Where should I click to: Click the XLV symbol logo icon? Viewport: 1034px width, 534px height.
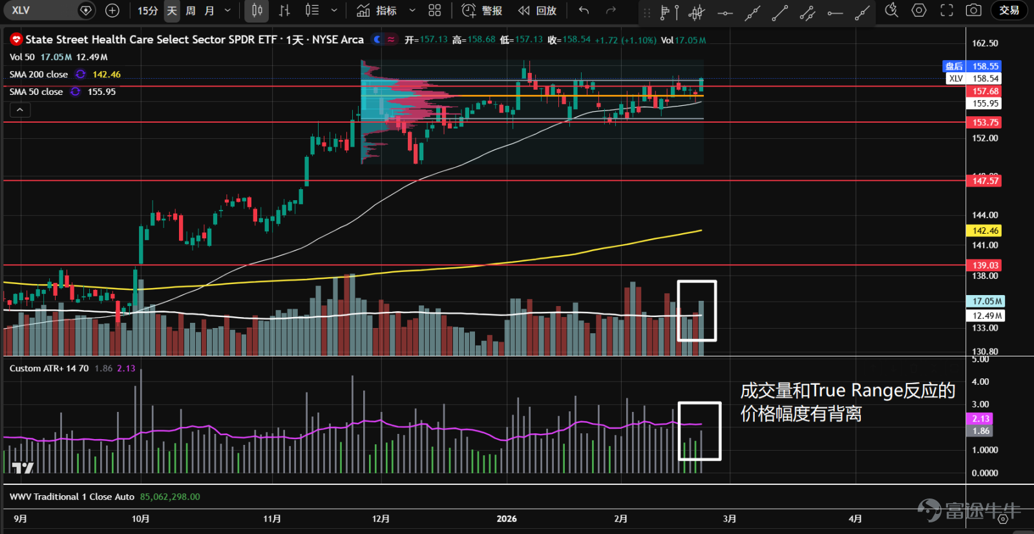(16, 39)
